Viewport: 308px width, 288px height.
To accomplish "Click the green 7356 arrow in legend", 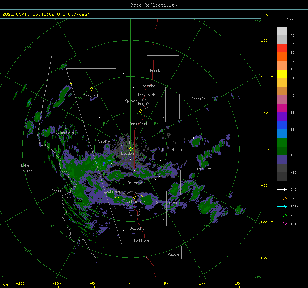I will click(282, 215).
